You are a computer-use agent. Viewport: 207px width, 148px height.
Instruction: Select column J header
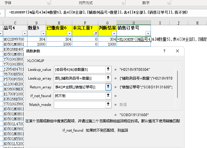click(x=179, y=23)
